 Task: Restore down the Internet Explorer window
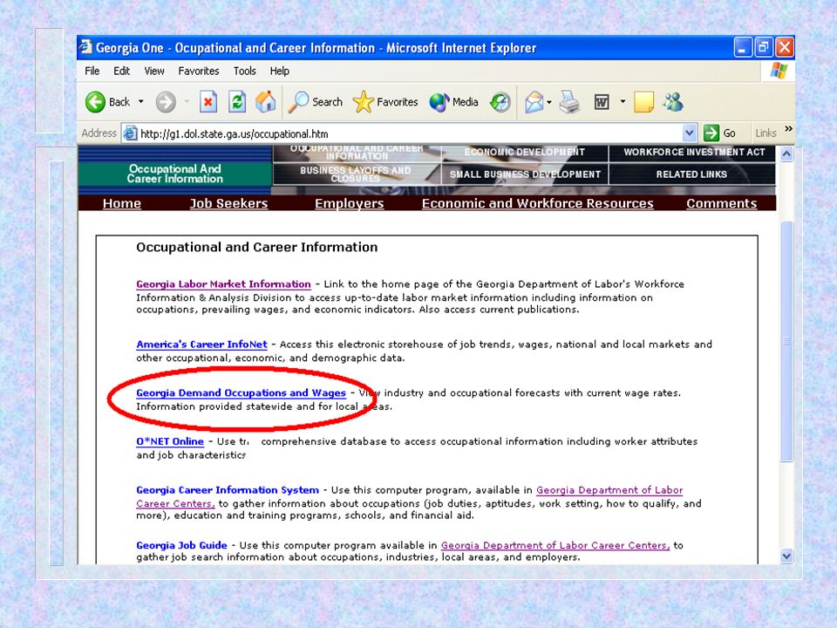tap(764, 47)
